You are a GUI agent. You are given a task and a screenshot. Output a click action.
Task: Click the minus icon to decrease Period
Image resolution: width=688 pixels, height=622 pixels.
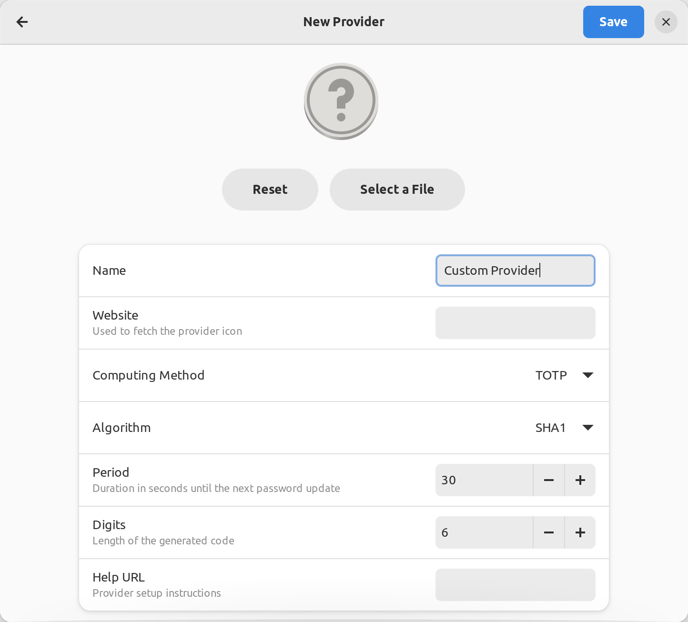[x=548, y=480]
